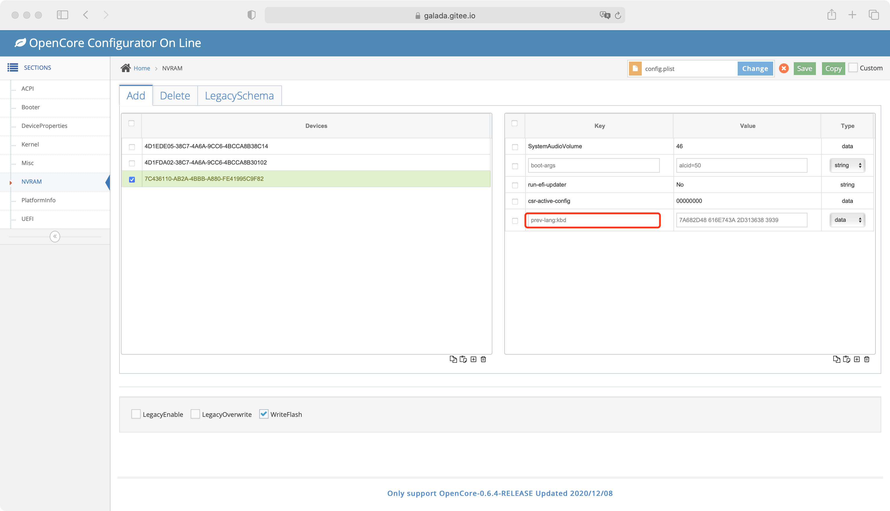
Task: Open the Safari share menu
Action: tap(831, 15)
